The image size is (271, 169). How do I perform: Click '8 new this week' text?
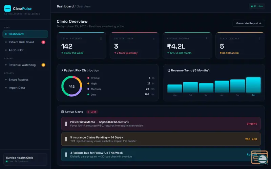click(72, 53)
